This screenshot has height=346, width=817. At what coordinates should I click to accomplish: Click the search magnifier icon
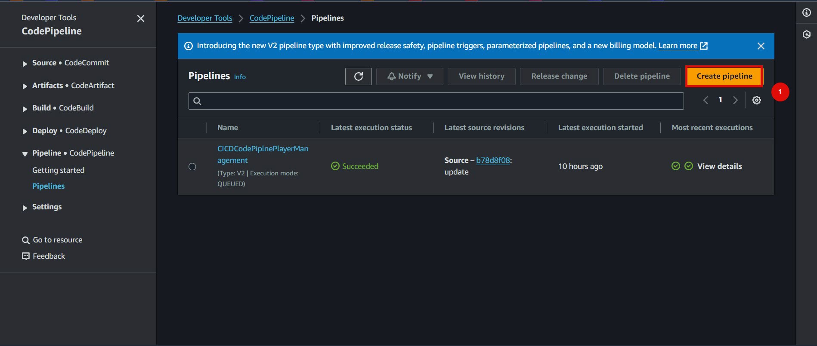[x=197, y=101]
